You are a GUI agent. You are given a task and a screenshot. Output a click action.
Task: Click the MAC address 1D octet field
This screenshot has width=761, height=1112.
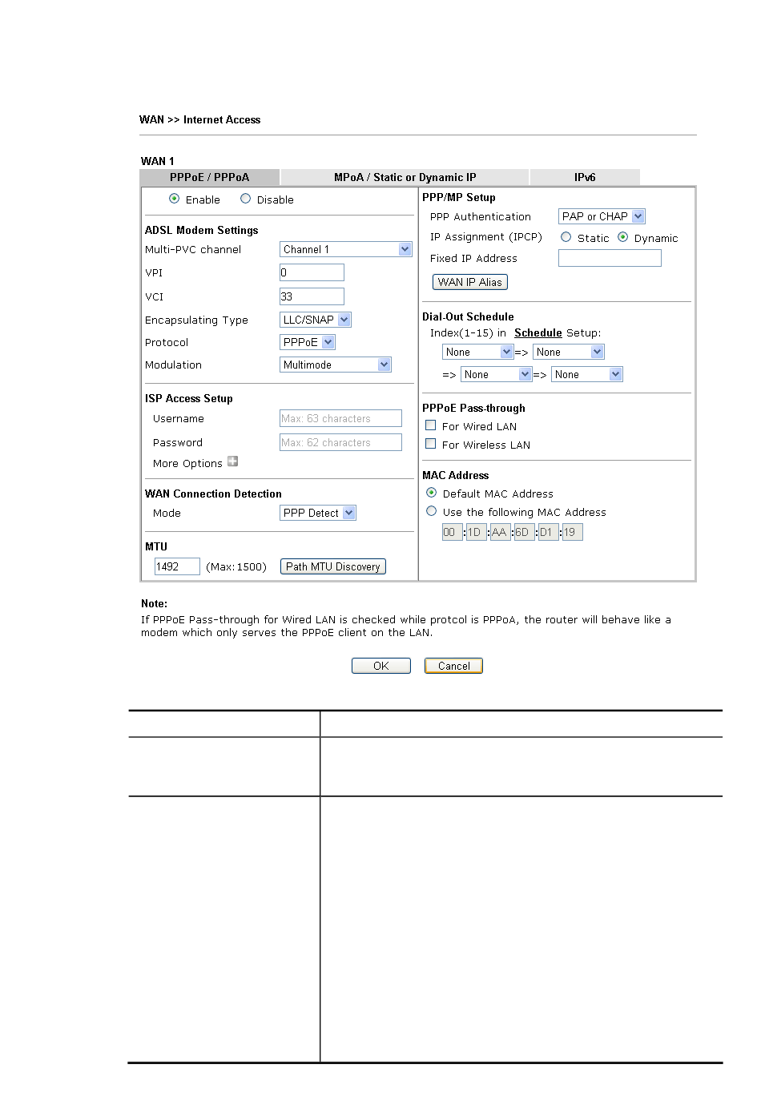click(x=476, y=532)
